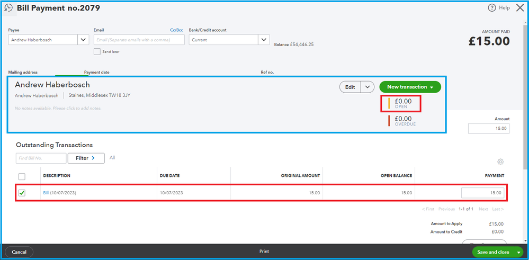The image size is (529, 260).
Task: Click Save and close
Action: tap(493, 252)
